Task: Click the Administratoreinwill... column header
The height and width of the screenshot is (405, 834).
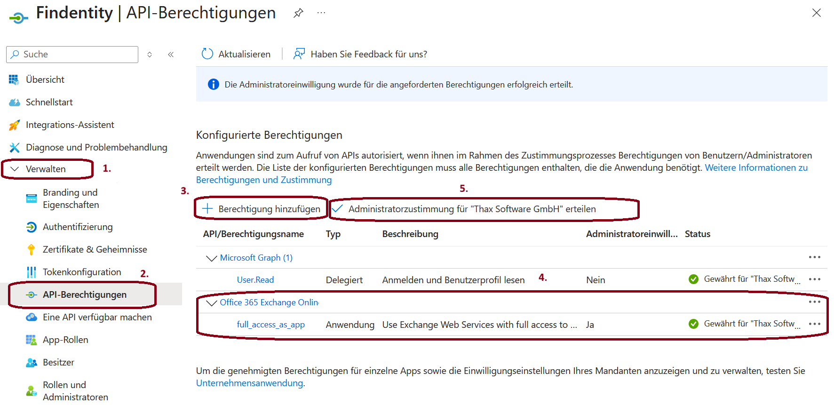Action: click(632, 234)
